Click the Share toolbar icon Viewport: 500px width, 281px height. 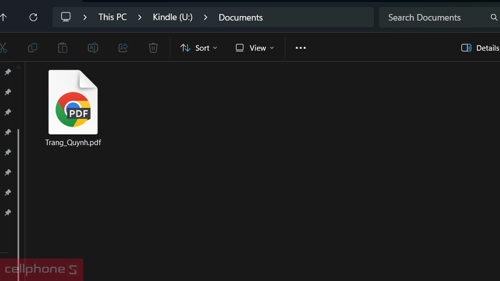(123, 48)
